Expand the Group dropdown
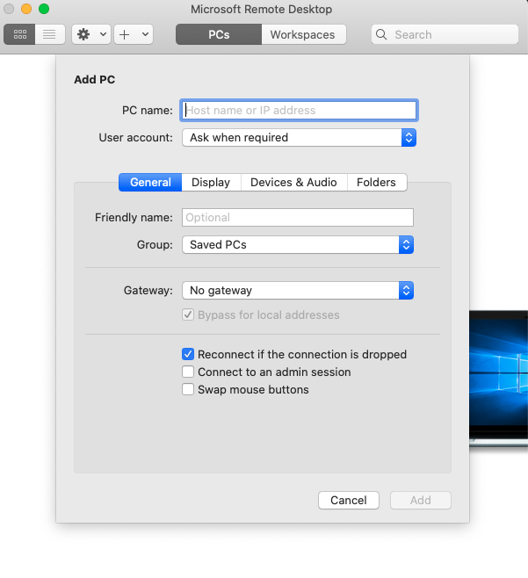The height and width of the screenshot is (578, 528). pos(297,244)
